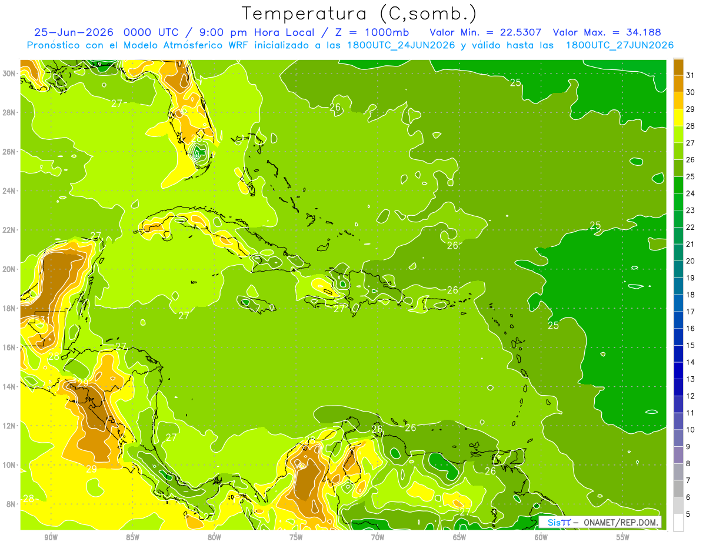The image size is (706, 545).
Task: Select the 30N latitude axis label
Action: 9,73
